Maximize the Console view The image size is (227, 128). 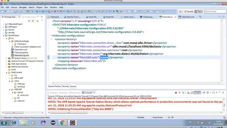(x=223, y=92)
